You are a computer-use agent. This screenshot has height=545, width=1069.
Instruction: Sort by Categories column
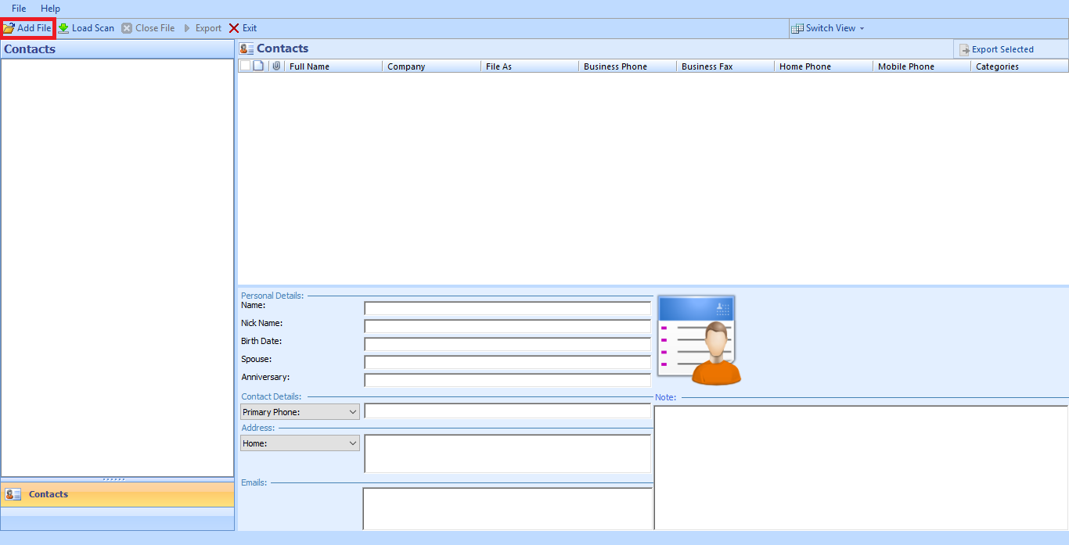pos(1020,66)
